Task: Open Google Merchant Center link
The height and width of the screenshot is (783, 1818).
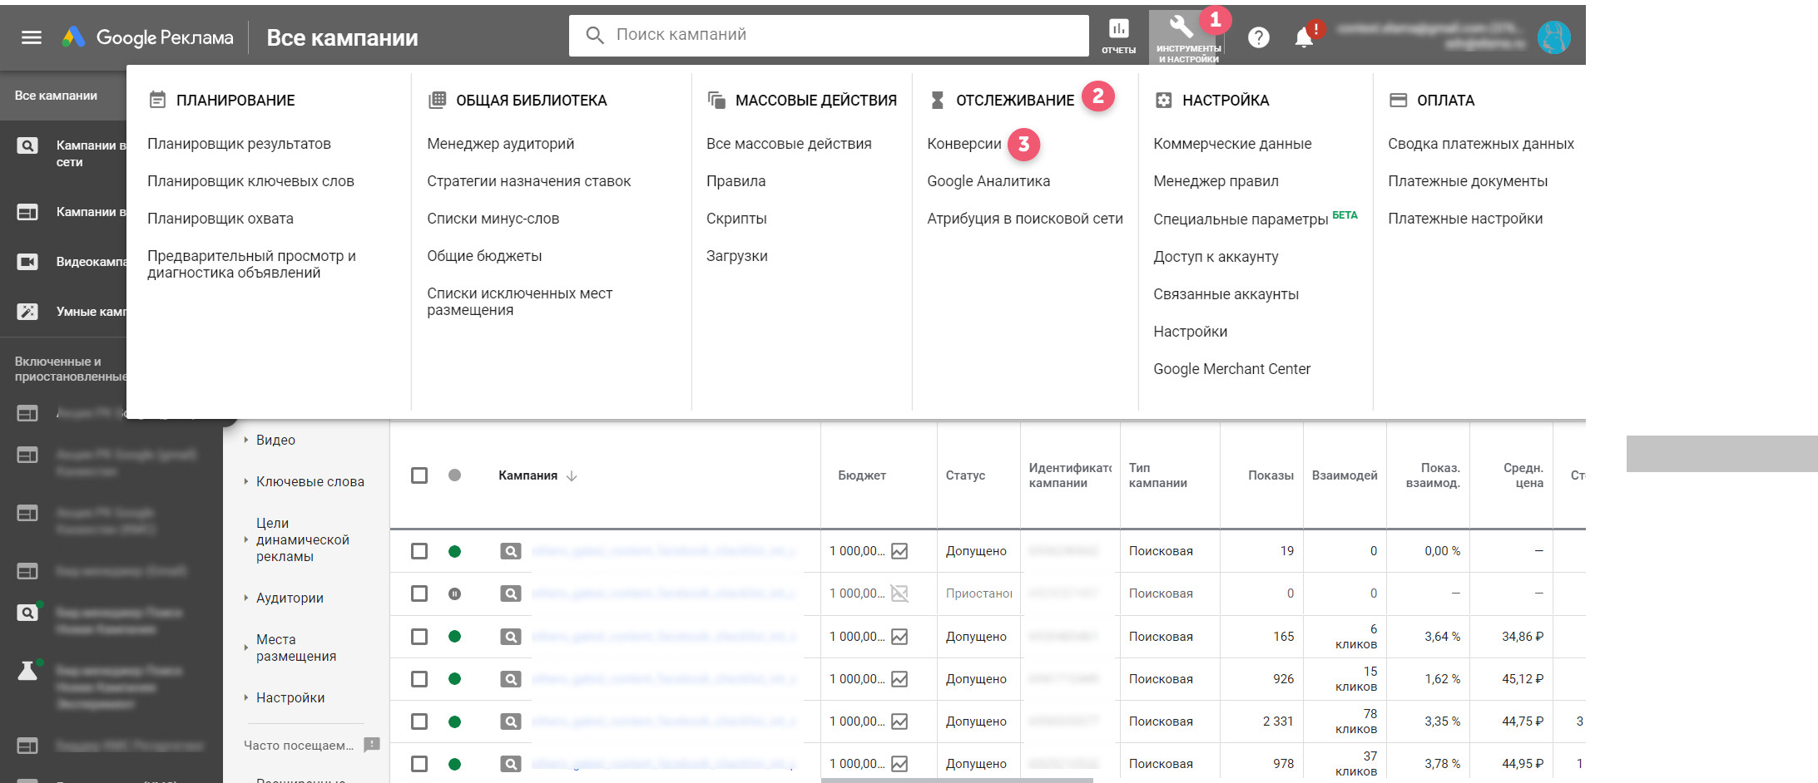Action: (x=1231, y=369)
